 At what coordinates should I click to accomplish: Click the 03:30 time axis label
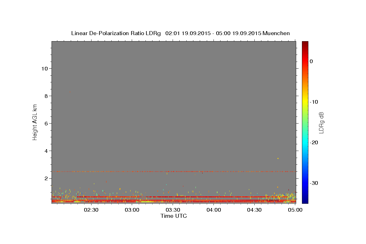pyautogui.click(x=173, y=210)
